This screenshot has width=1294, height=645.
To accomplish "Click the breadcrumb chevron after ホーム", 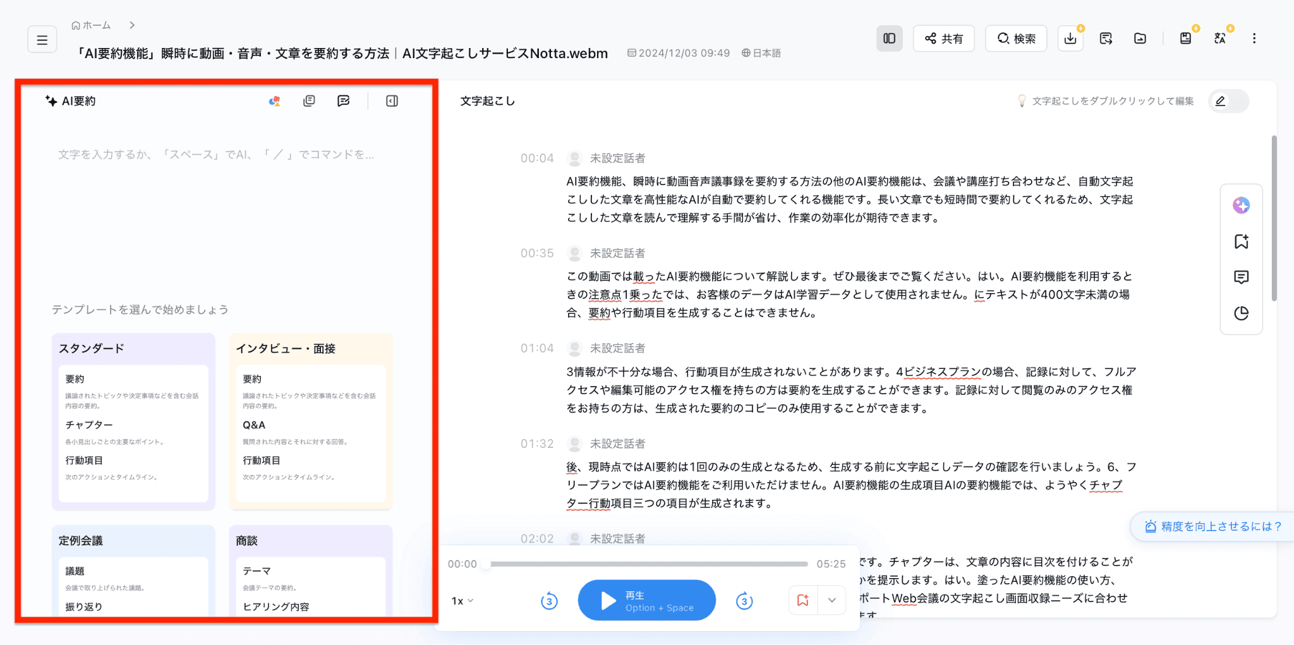I will (131, 25).
